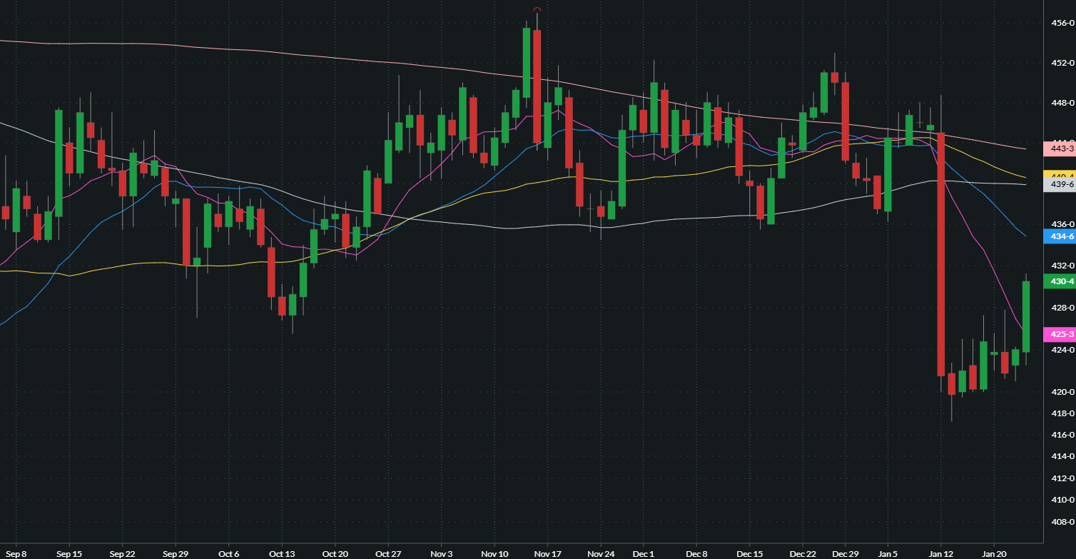Click the Oct 27 date label on the time axis
The width and height of the screenshot is (1076, 559).
point(387,553)
